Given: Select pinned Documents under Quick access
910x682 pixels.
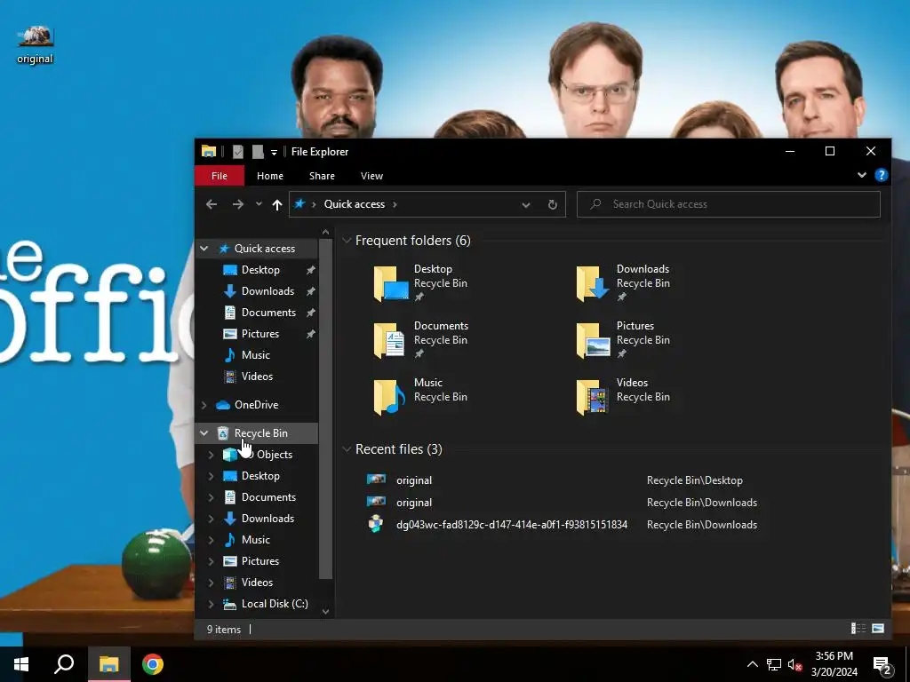Looking at the screenshot, I should coord(268,313).
